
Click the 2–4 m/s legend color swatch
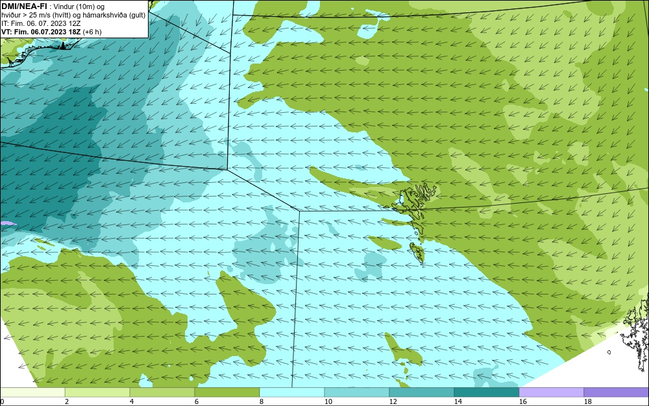coord(97,392)
